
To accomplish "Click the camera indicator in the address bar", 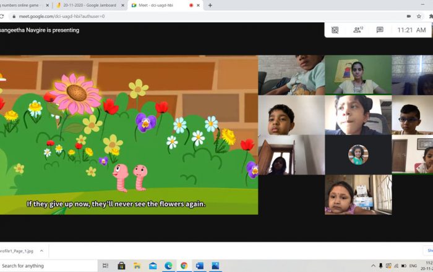I will point(409,16).
